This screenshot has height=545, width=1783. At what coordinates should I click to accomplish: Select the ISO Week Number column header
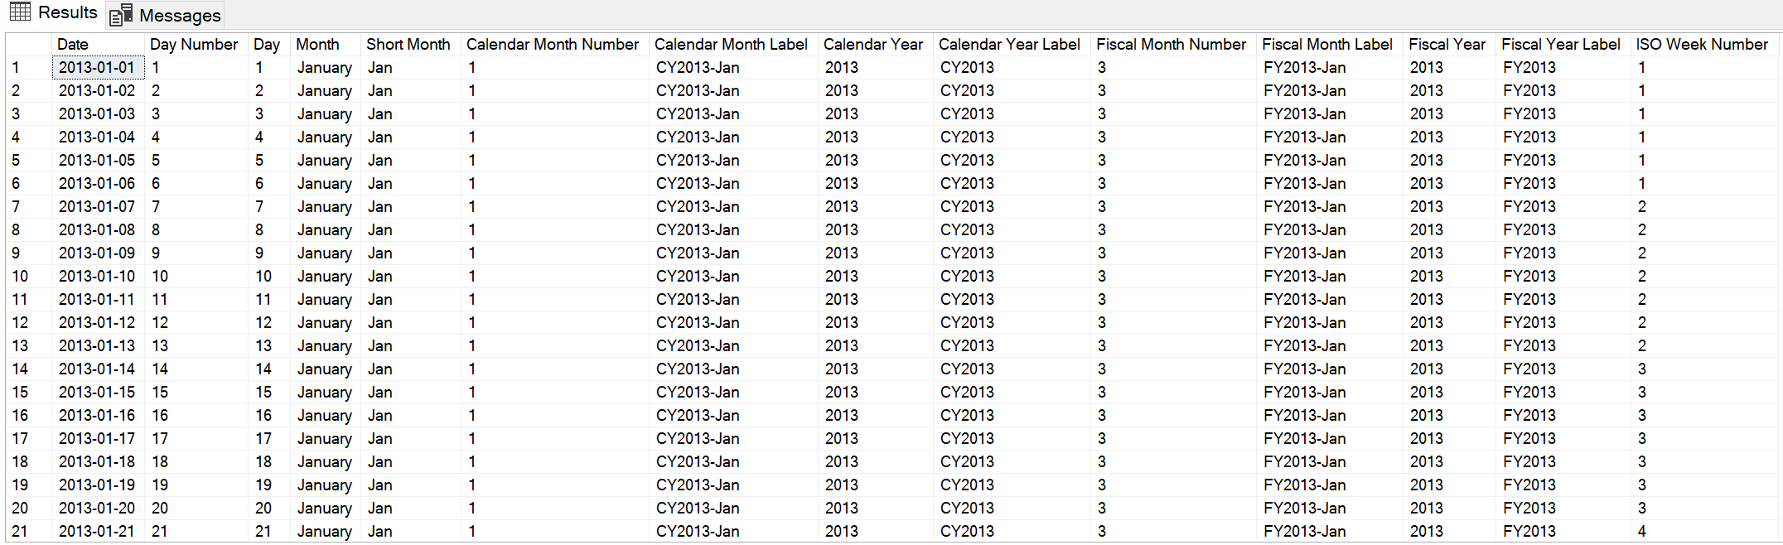(1702, 45)
